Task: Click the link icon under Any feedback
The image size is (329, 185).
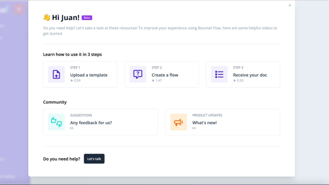Action: pyautogui.click(x=72, y=128)
